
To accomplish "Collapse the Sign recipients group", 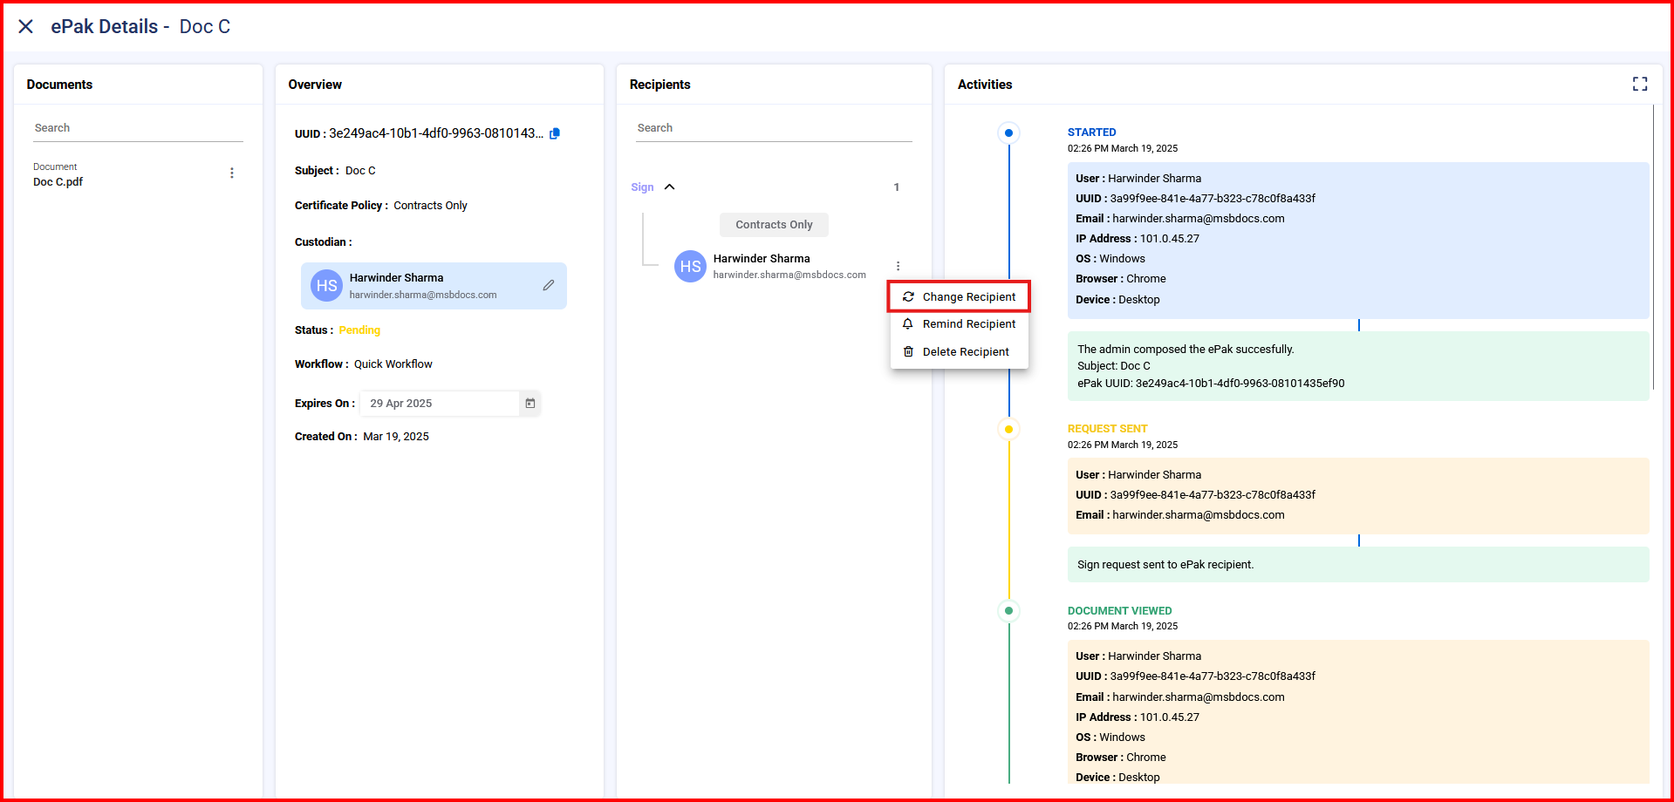I will coord(669,187).
